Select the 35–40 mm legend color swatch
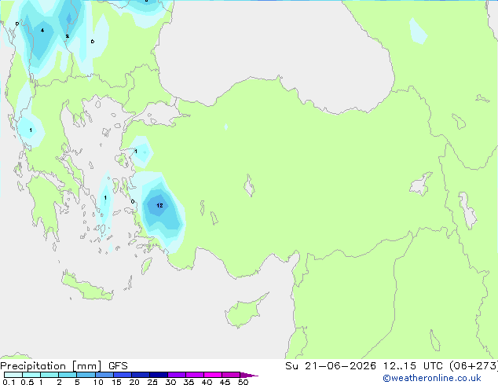 click(195, 375)
